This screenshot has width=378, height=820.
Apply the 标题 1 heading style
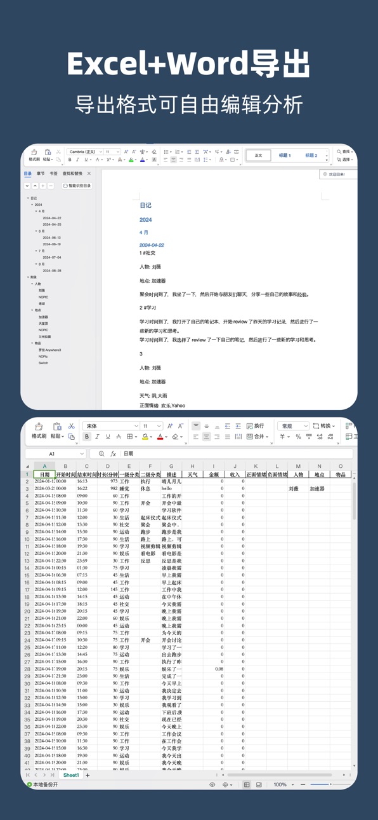coord(285,155)
